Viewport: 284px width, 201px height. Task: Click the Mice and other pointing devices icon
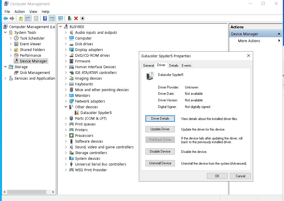pyautogui.click(x=71, y=90)
